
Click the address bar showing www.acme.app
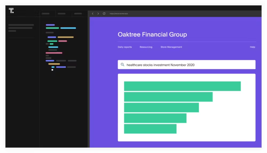coord(119,14)
